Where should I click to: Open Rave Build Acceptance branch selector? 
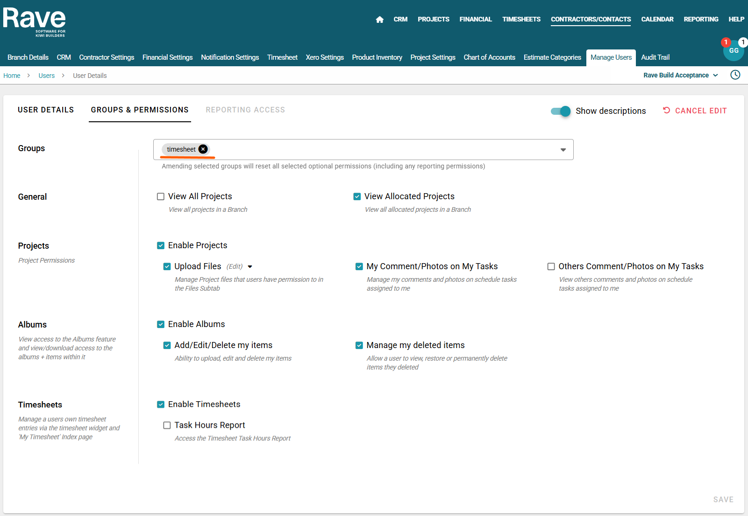tap(681, 75)
